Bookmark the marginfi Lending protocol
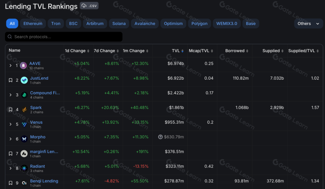The height and width of the screenshot is (189, 325). pyautogui.click(x=10, y=153)
